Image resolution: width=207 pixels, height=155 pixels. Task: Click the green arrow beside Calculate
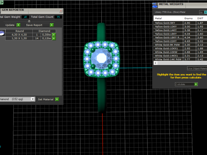[x=196, y=84]
